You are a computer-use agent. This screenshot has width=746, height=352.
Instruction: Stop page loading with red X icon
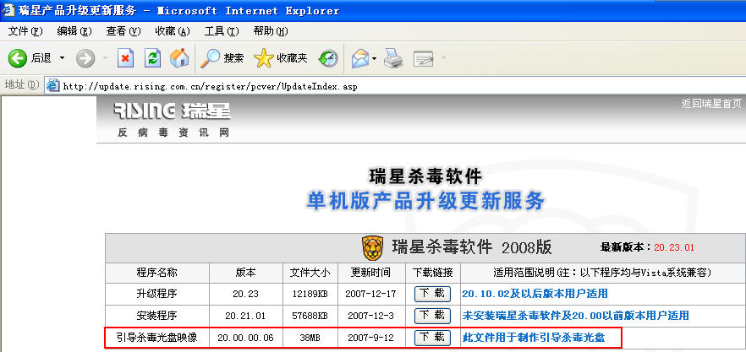click(125, 58)
